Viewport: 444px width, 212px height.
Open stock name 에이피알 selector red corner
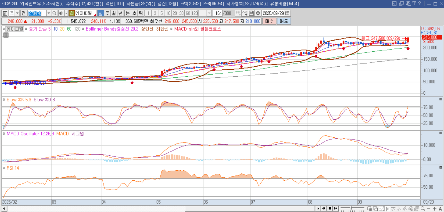coord(95,15)
